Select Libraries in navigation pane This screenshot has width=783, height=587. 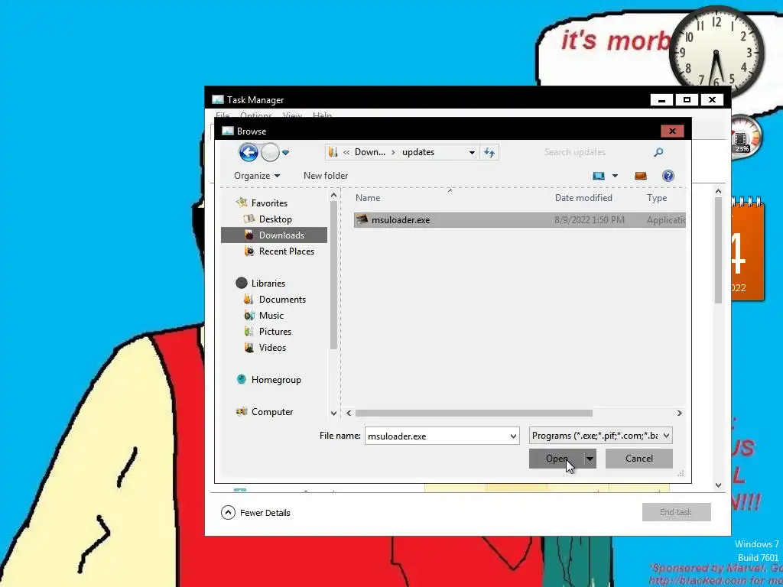(268, 283)
